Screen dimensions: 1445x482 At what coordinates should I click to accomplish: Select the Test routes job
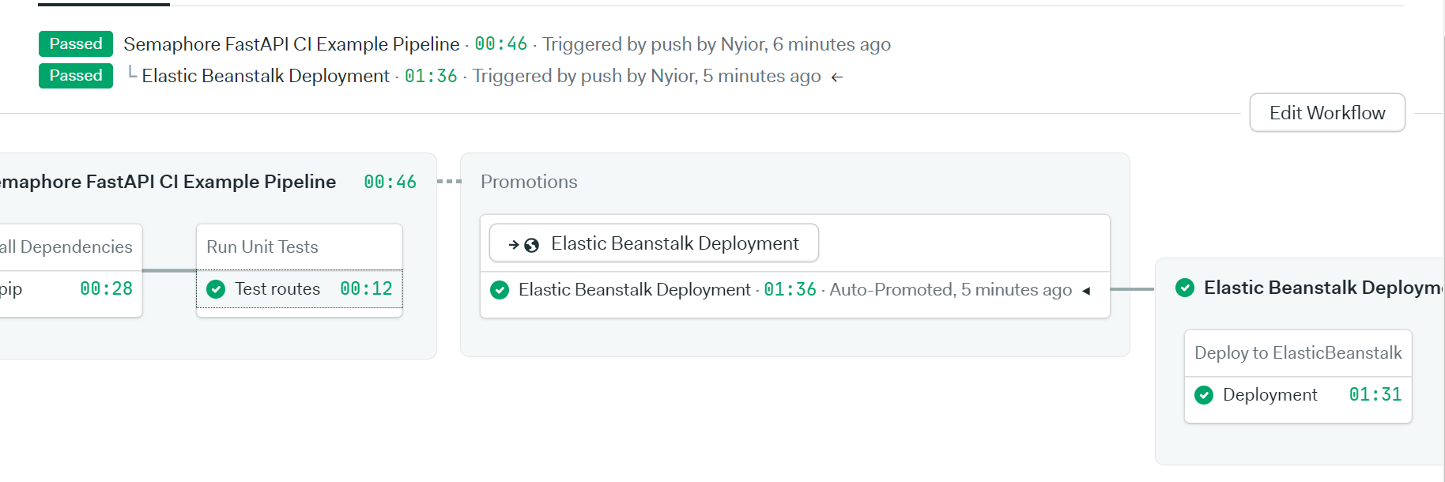click(x=277, y=289)
